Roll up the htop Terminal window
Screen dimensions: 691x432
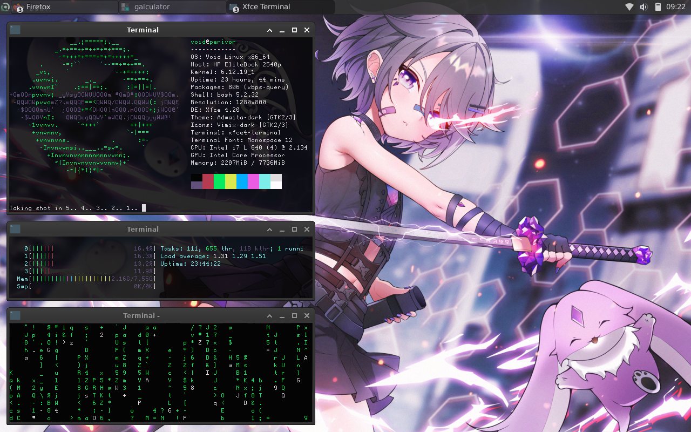pyautogui.click(x=269, y=230)
